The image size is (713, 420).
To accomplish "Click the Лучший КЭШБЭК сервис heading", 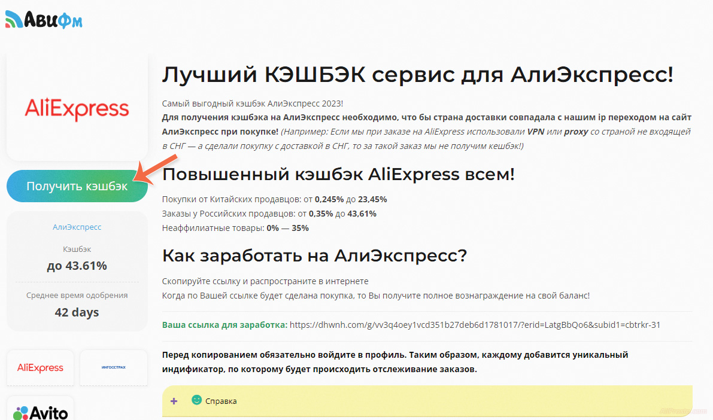I will [x=417, y=75].
